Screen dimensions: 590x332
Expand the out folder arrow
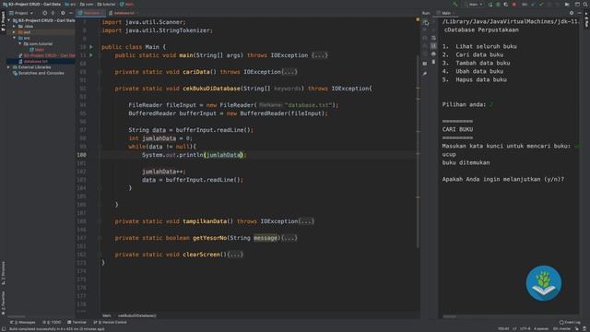click(15, 32)
